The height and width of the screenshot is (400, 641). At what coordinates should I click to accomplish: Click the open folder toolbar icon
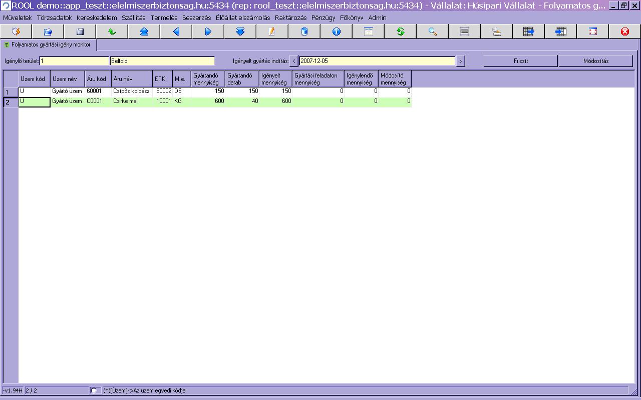(x=48, y=31)
